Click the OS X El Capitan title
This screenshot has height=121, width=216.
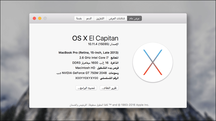tap(95, 38)
